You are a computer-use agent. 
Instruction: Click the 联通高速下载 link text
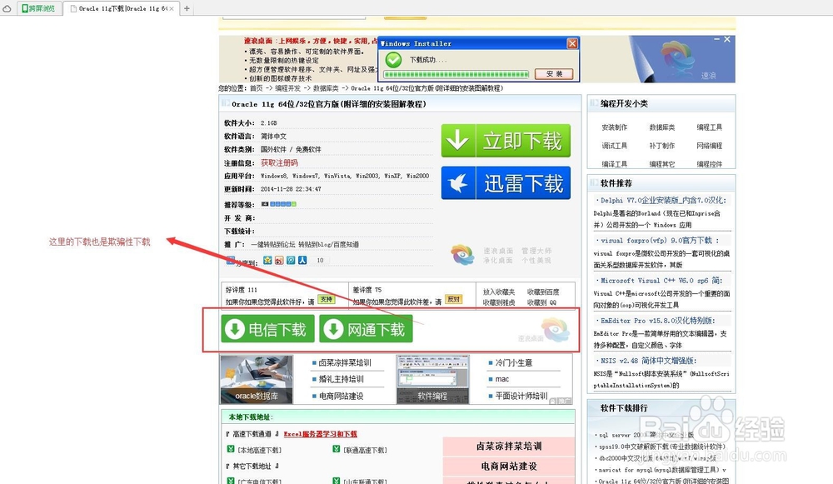[x=365, y=450]
